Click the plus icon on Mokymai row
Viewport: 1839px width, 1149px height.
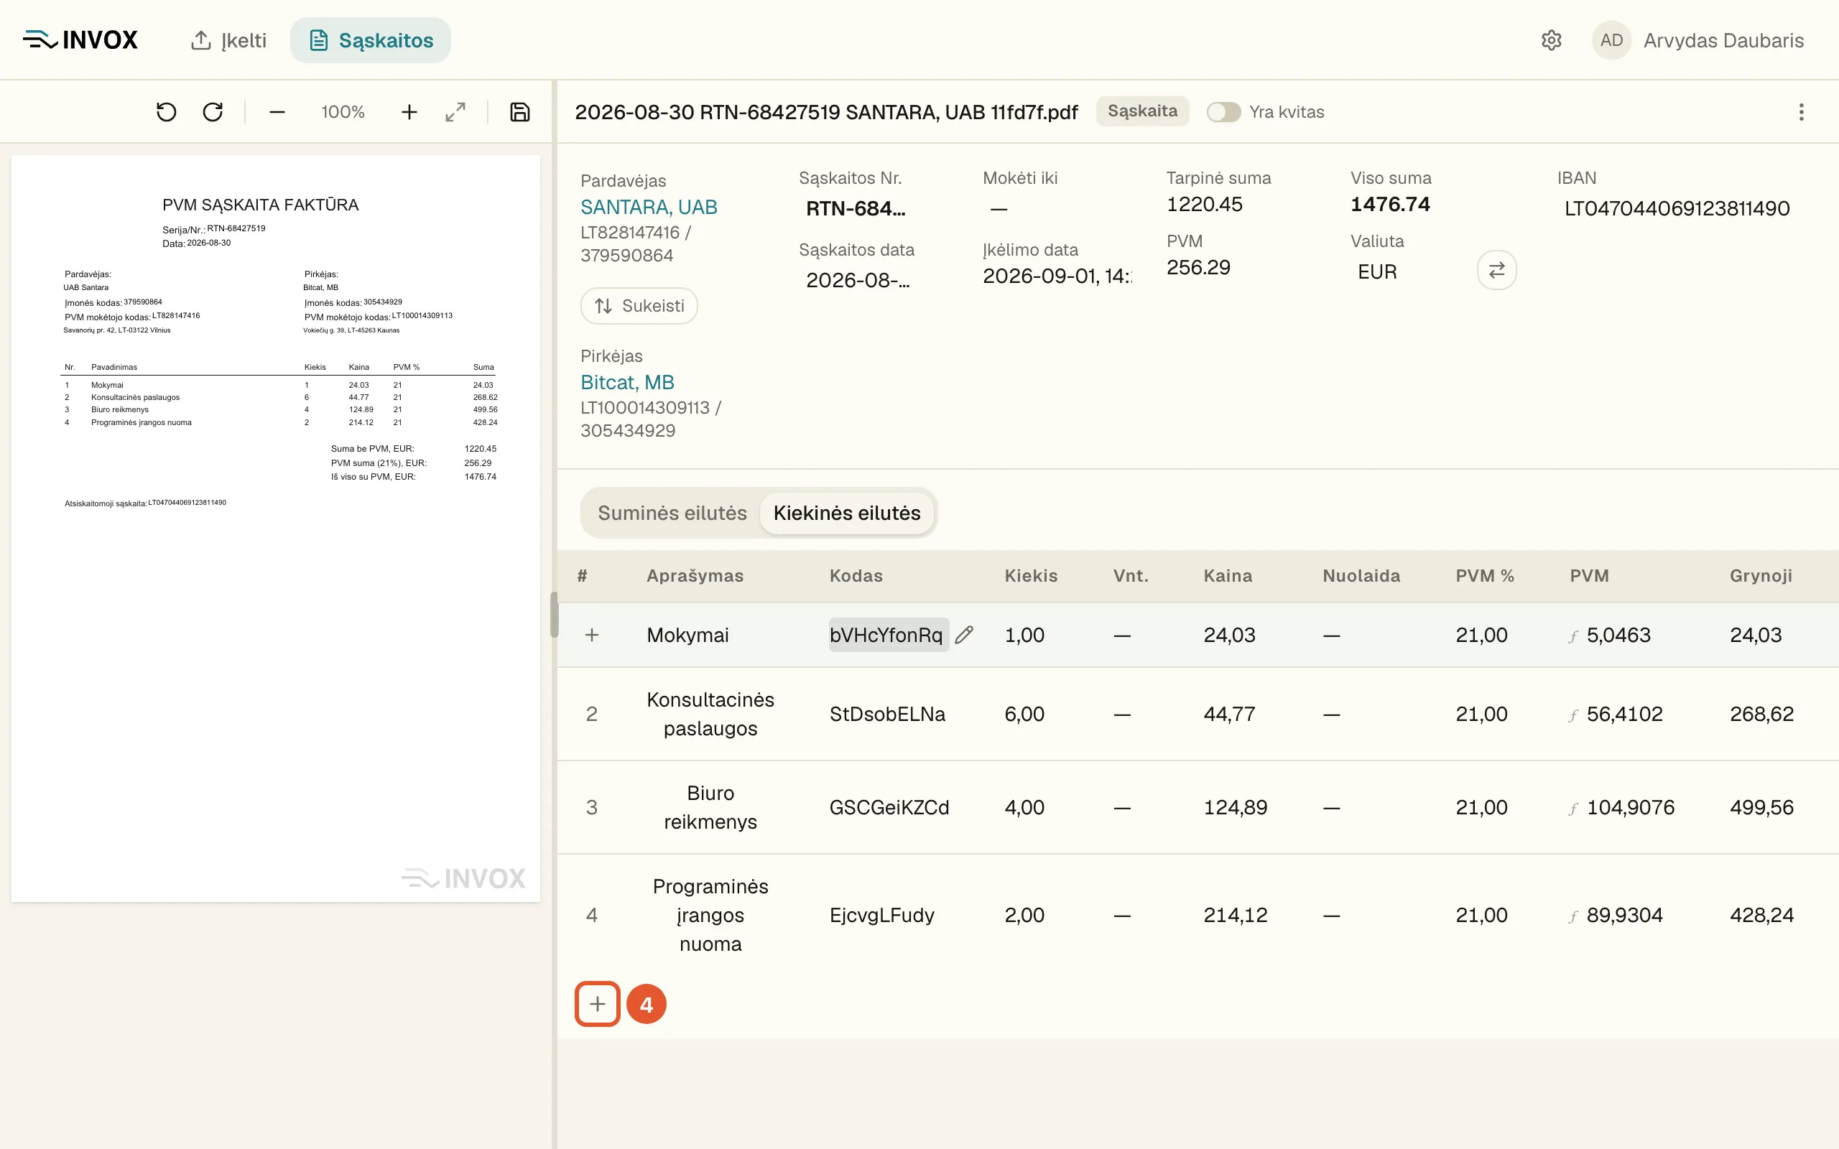pos(592,636)
